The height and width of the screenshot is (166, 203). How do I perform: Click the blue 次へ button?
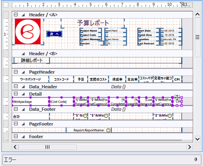point(54,34)
